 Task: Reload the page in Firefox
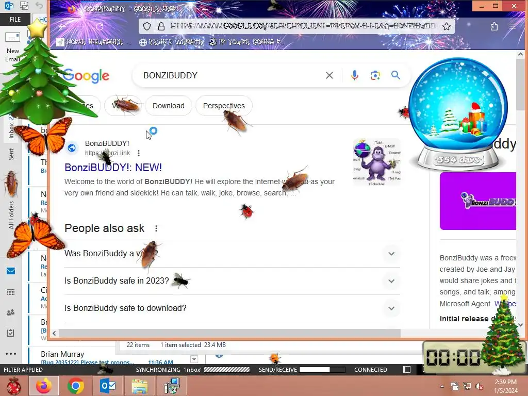[x=100, y=27]
